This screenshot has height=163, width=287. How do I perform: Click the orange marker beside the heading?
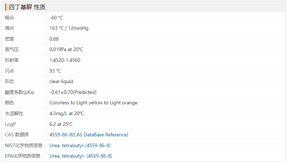[x=6, y=7]
